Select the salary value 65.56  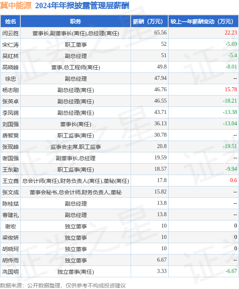coord(160,33)
